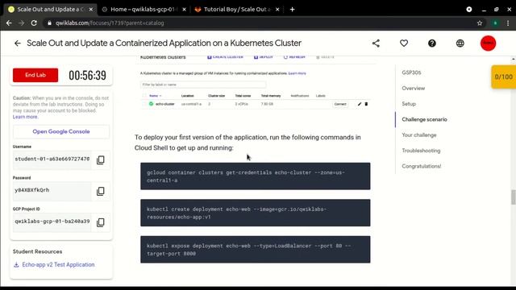Click the gcloud get-credentials code block
The width and height of the screenshot is (516, 290).
[256, 176]
